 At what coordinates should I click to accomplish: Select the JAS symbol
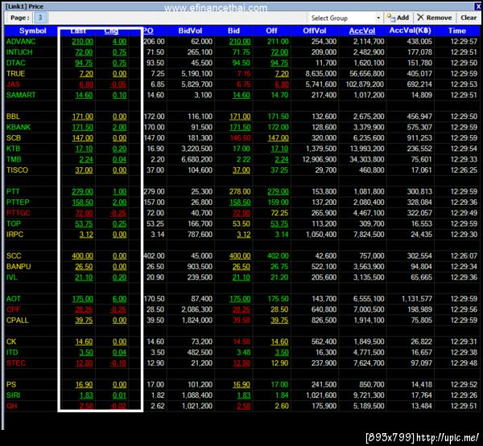point(13,84)
